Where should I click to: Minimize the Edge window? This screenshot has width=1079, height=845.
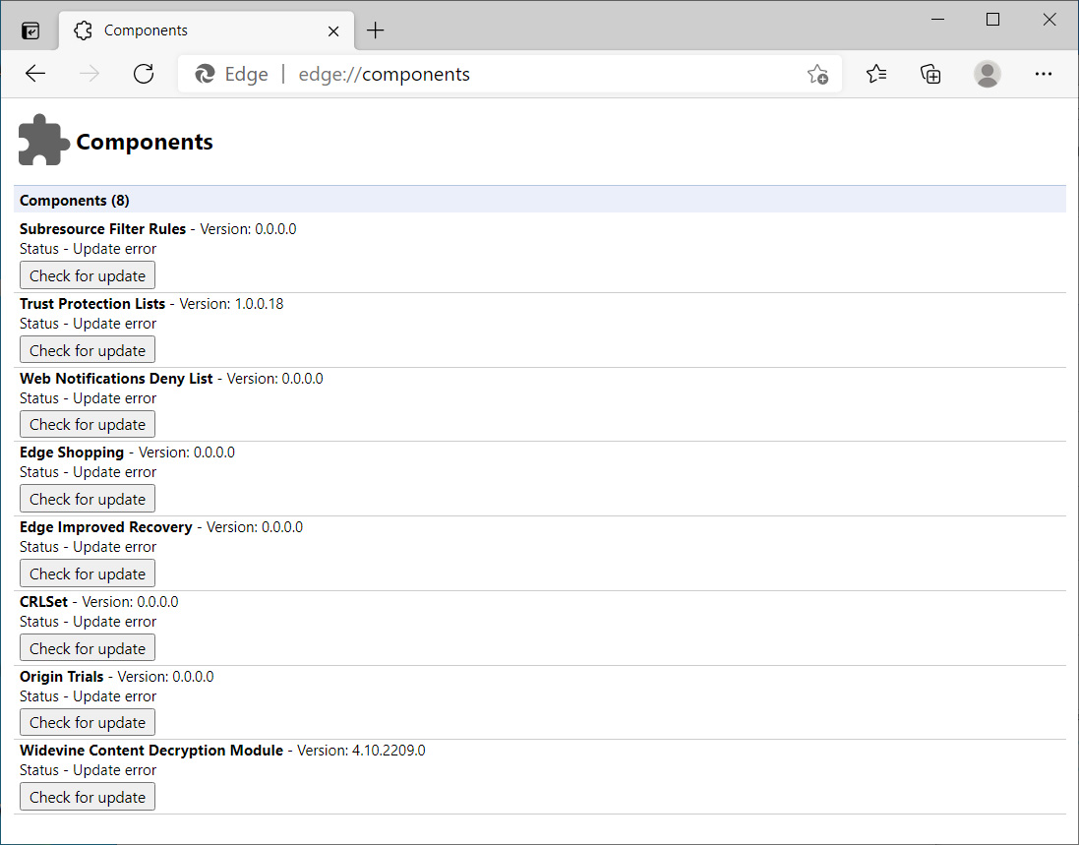click(x=936, y=20)
